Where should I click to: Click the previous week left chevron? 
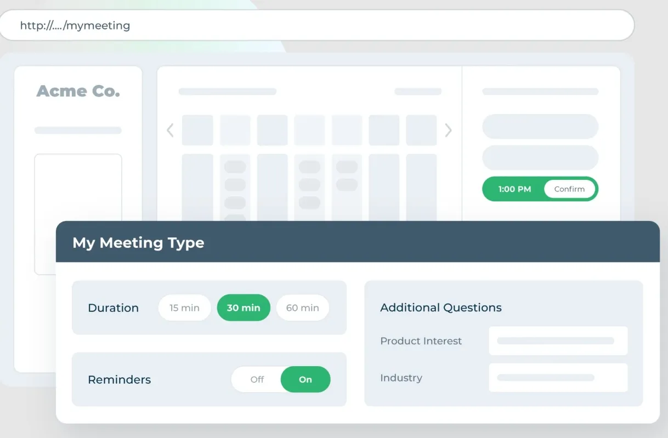coord(170,130)
